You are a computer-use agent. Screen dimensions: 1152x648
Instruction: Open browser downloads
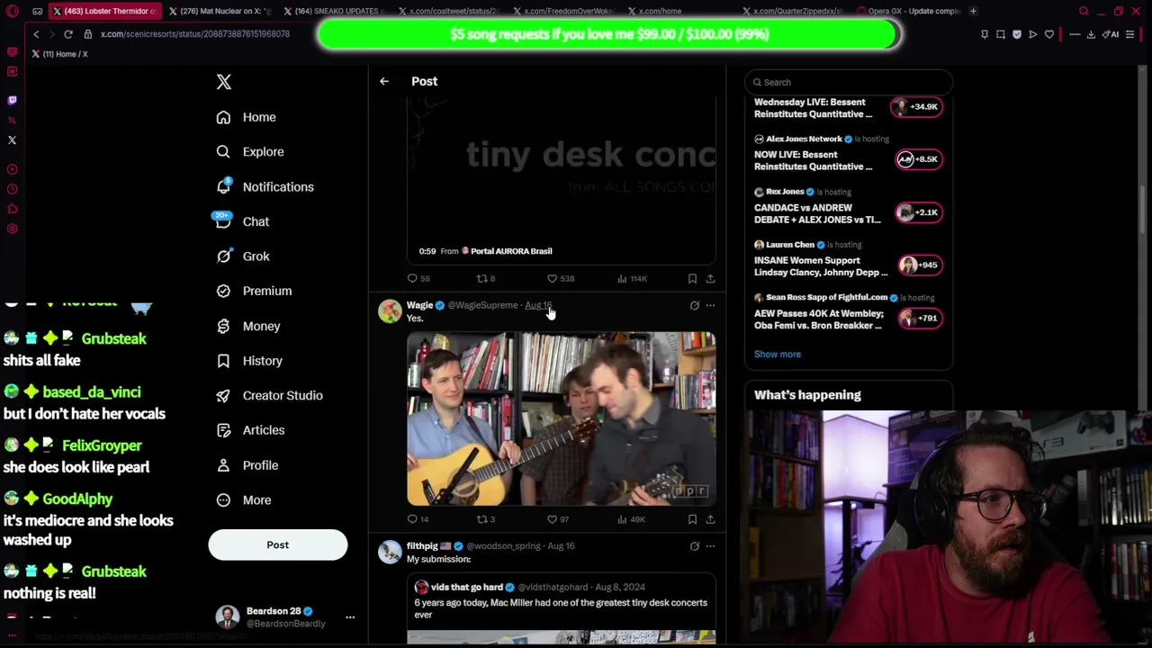(1091, 34)
